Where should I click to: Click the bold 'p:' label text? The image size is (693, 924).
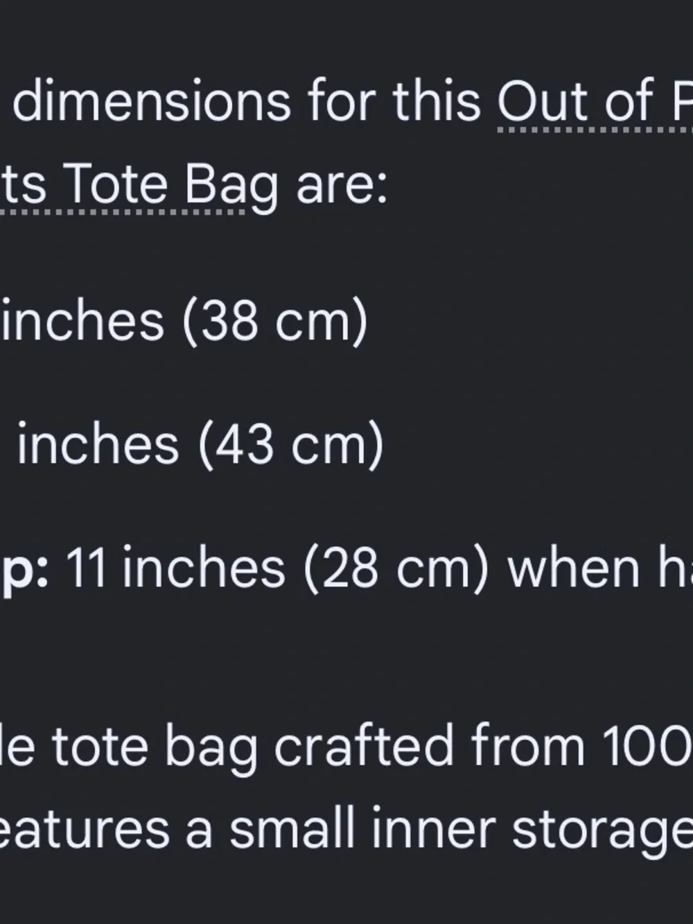(x=24, y=570)
